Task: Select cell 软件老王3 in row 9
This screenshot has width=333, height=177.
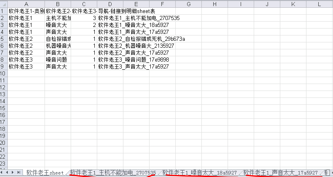Action: coord(26,66)
